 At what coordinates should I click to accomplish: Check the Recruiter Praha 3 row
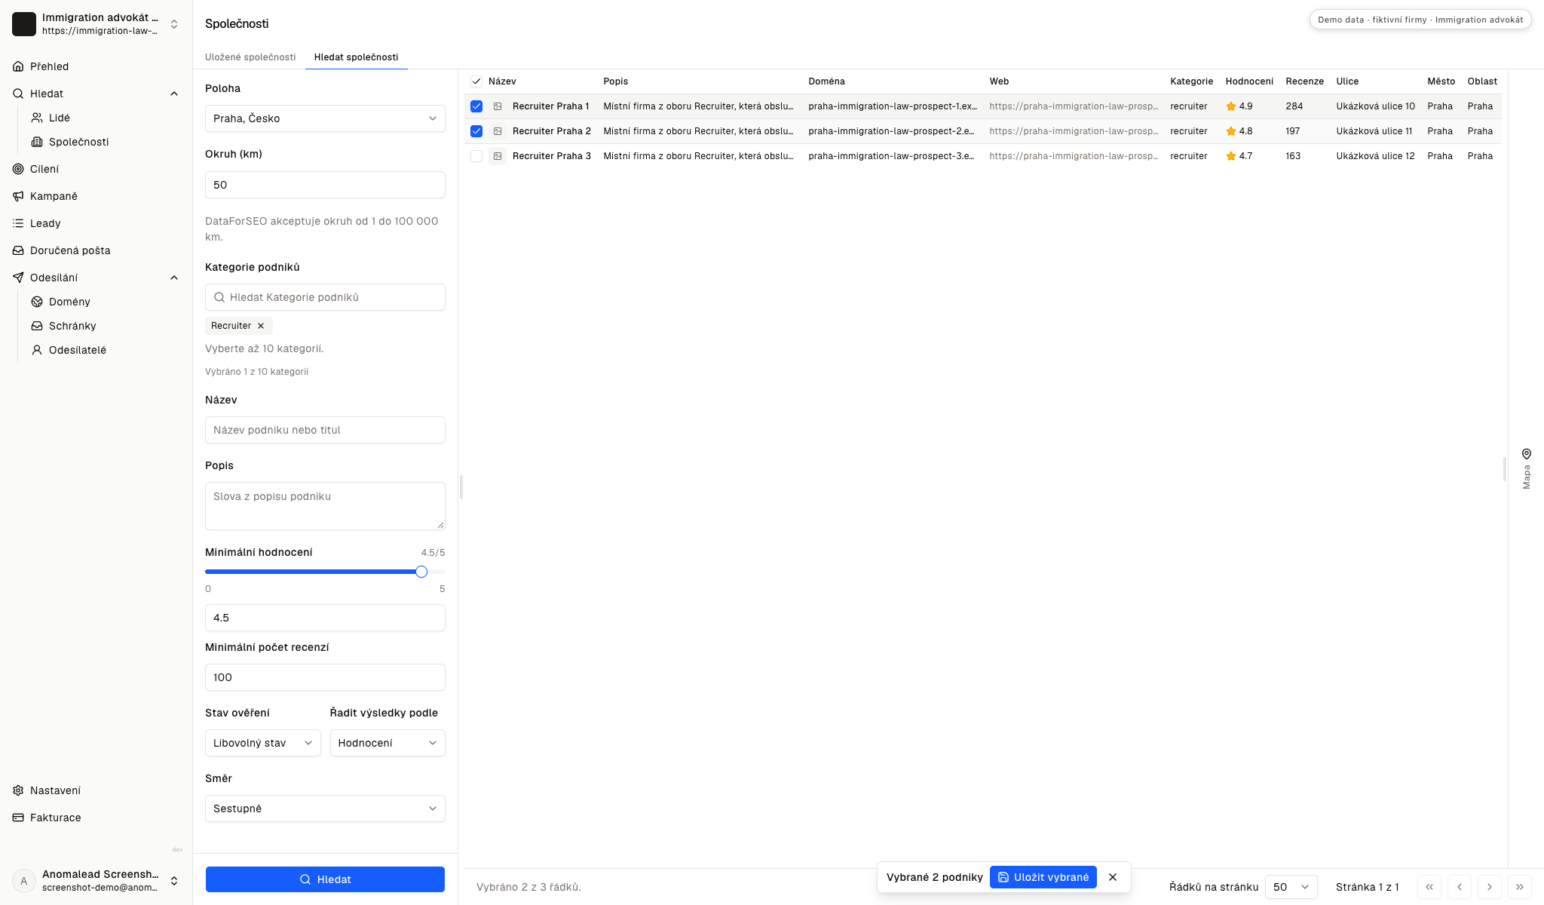476,156
